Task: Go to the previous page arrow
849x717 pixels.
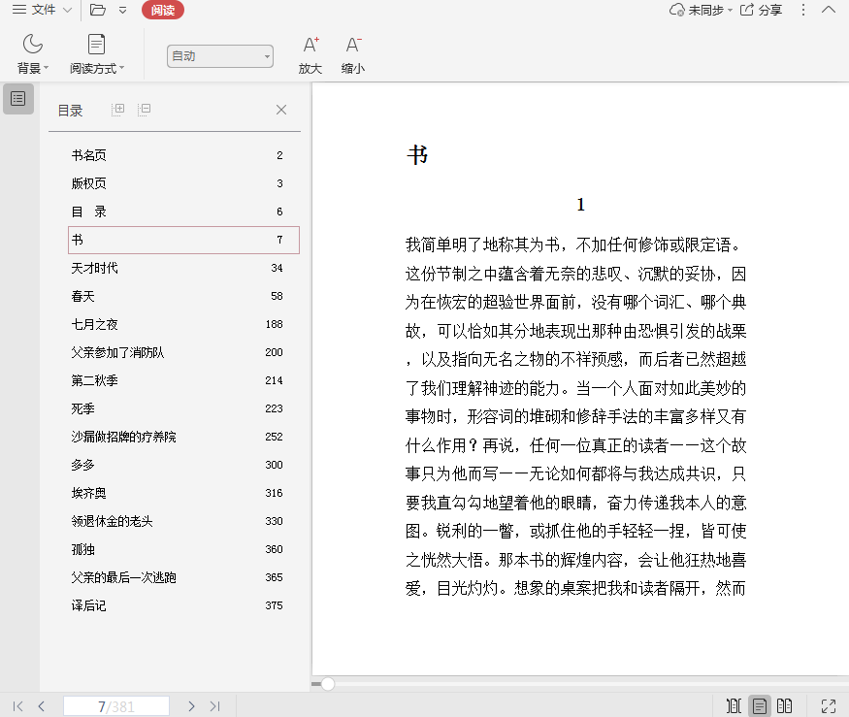Action: pos(41,706)
